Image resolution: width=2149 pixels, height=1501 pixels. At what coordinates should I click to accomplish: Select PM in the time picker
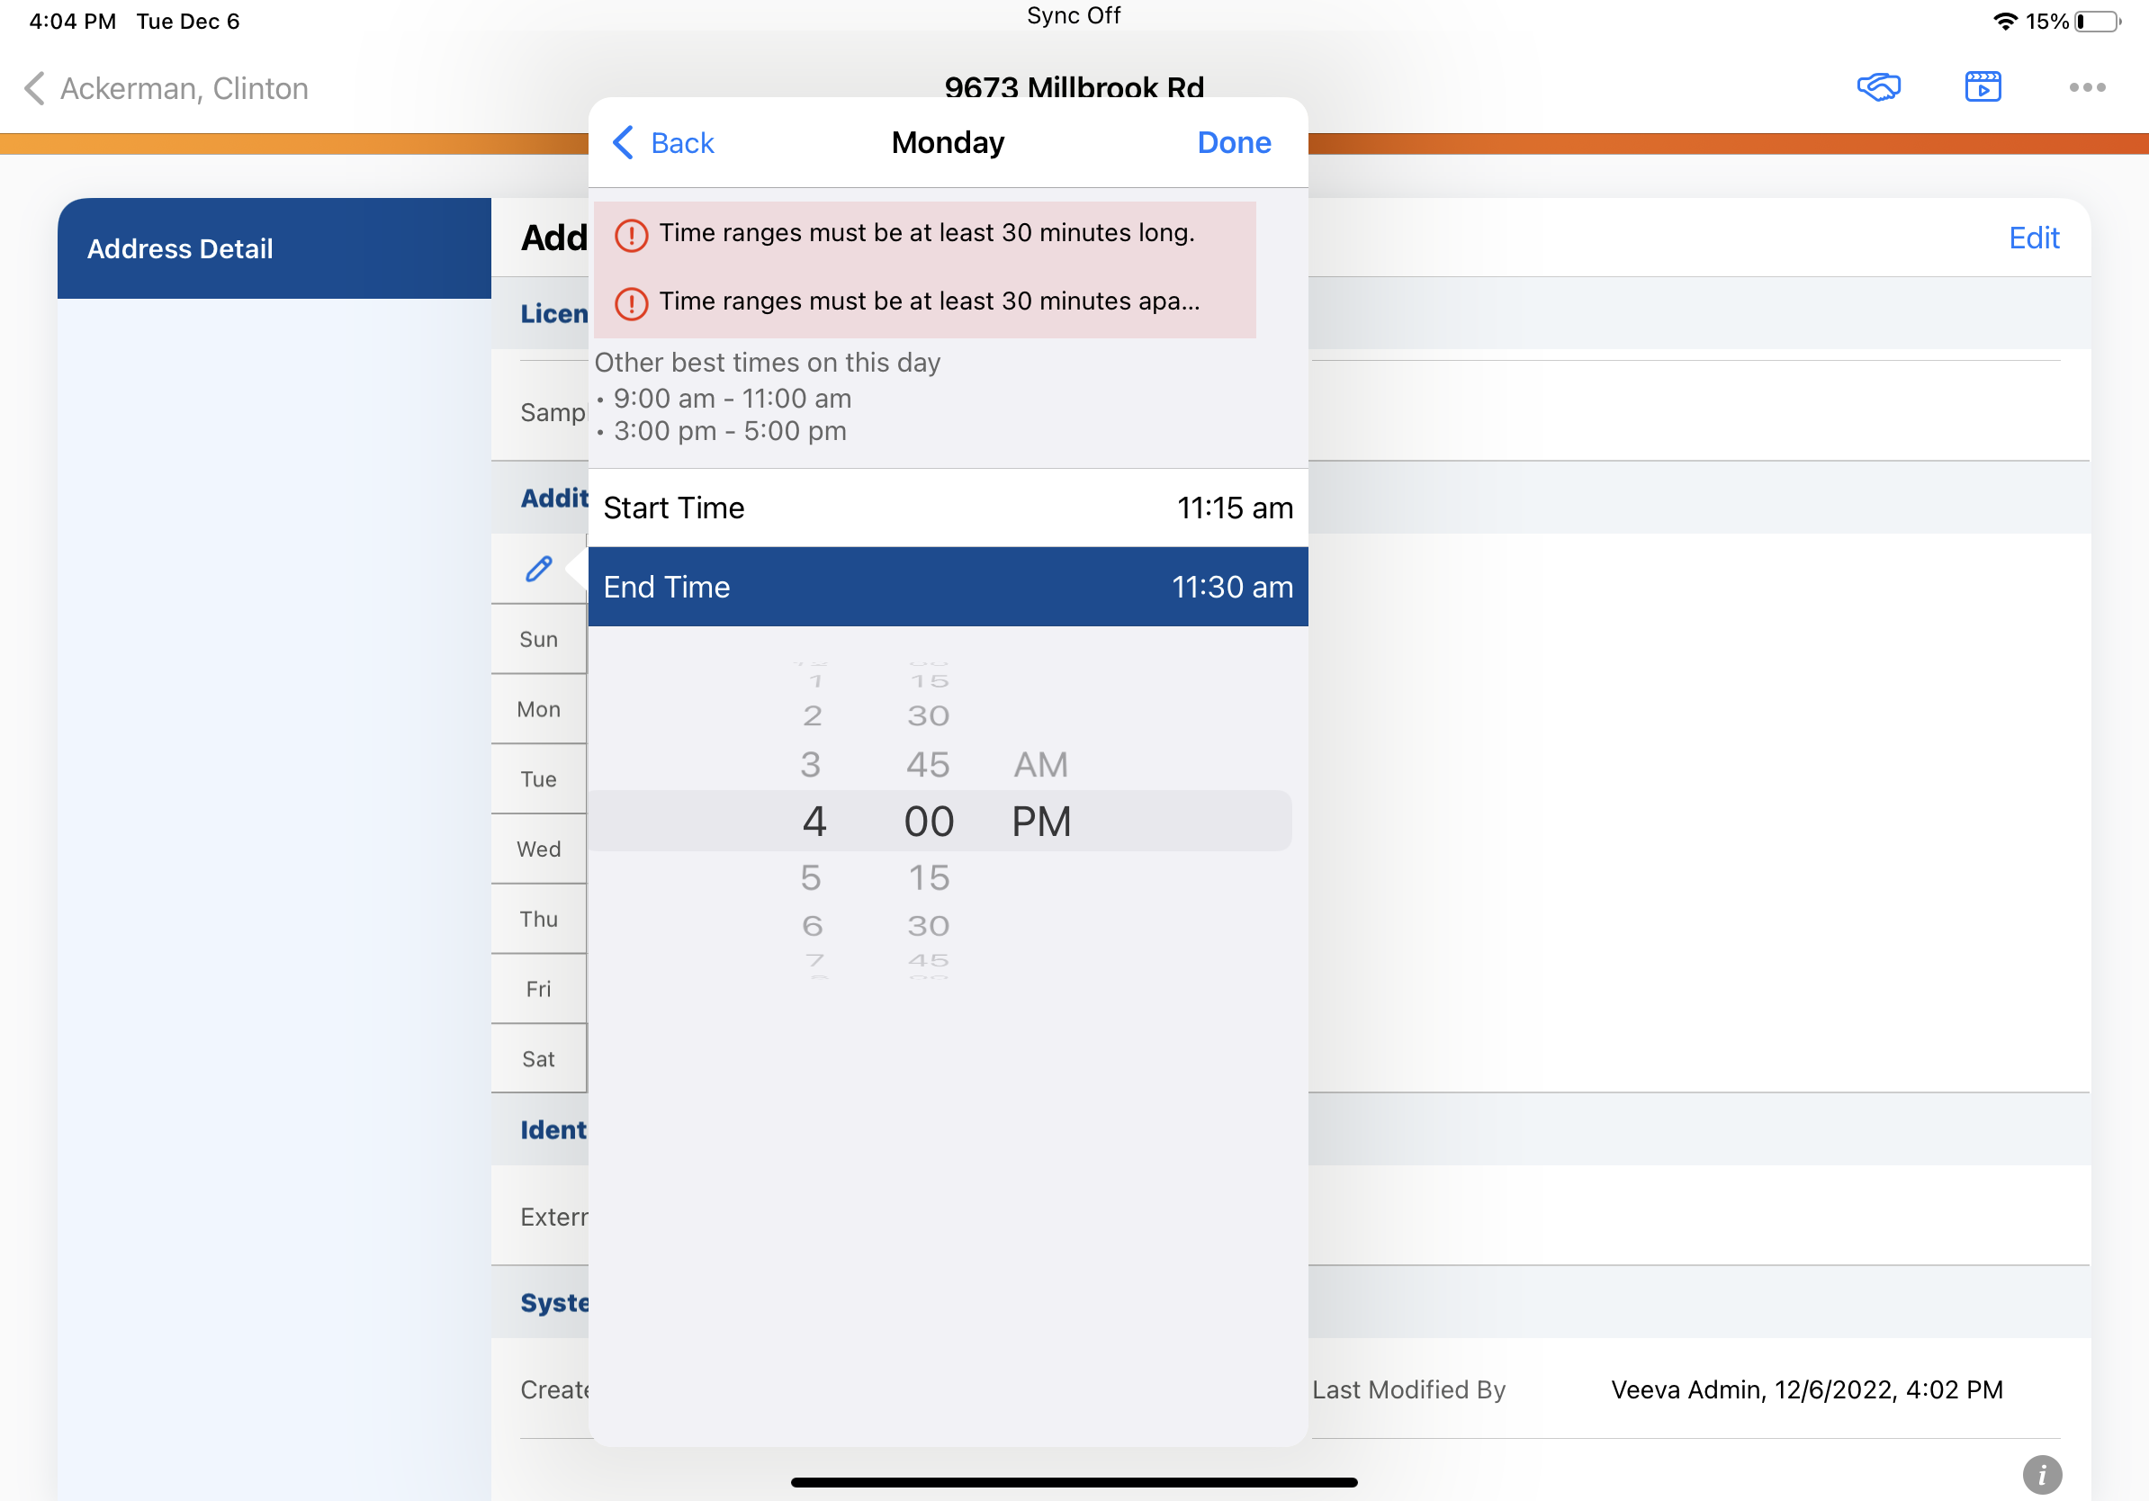[x=1041, y=822]
